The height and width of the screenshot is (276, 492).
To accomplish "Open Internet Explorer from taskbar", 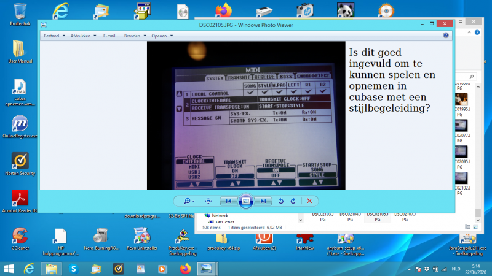I will 29,269.
